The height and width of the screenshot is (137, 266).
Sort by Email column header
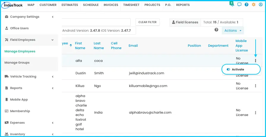point(133,46)
